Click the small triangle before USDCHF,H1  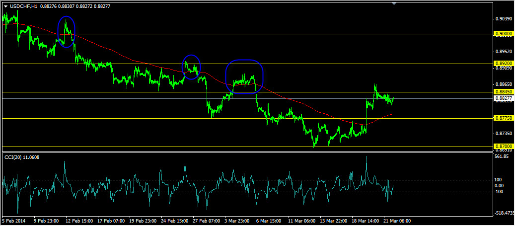tap(5, 6)
